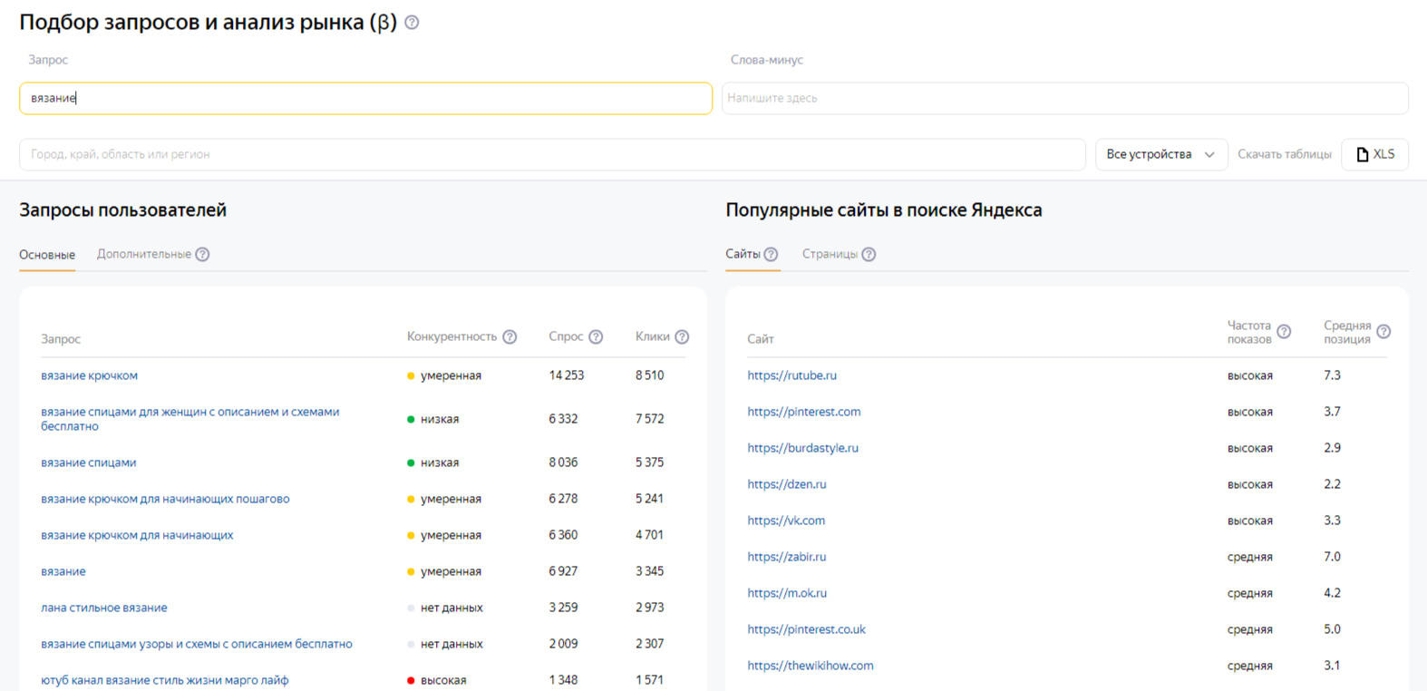Open query вязание крючком для начинающих
Viewport: 1427px width, 691px height.
137,535
